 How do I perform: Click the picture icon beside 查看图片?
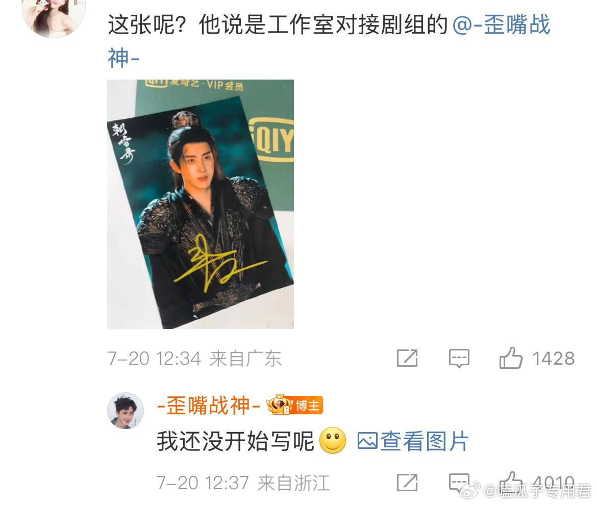(367, 441)
